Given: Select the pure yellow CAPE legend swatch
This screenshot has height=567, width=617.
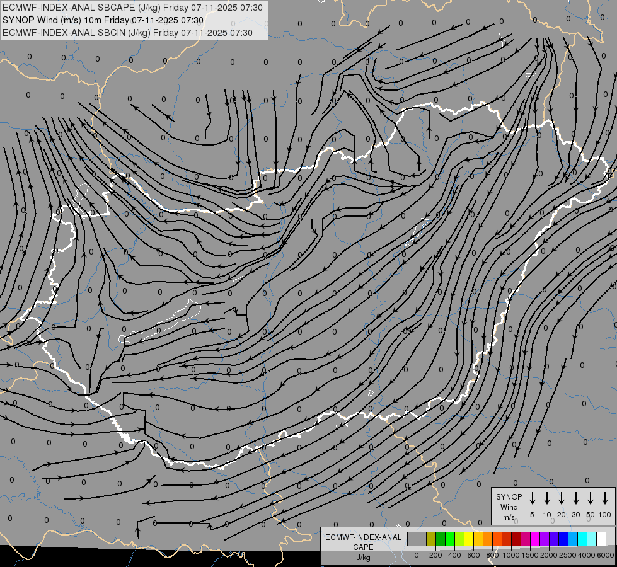Looking at the screenshot, I should click(x=469, y=539).
